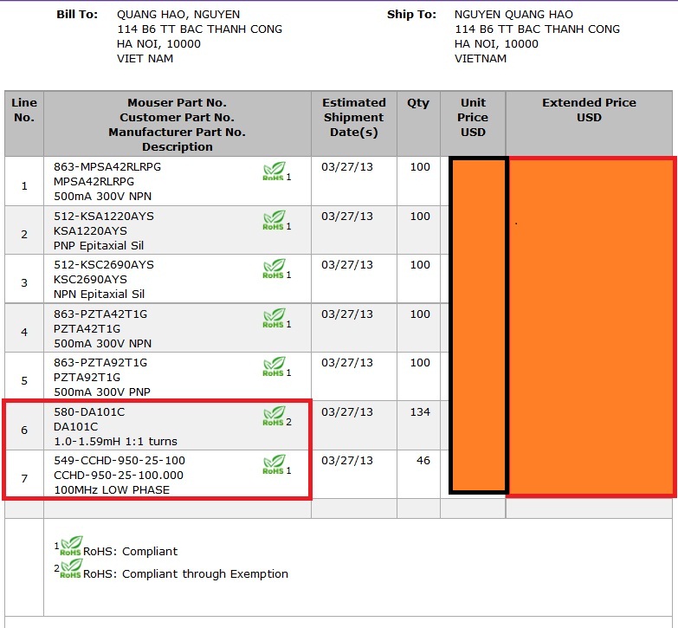The width and height of the screenshot is (678, 628).
Task: Select part number 512-KSA1220AYS
Action: pyautogui.click(x=104, y=217)
